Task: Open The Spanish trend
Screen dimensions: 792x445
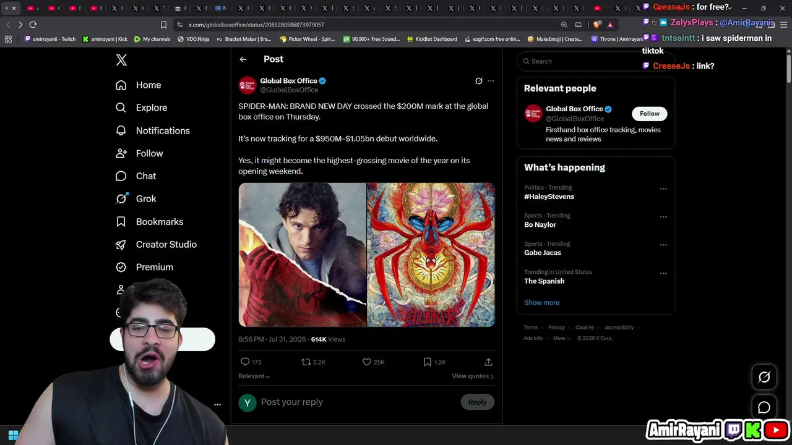Action: pos(544,281)
